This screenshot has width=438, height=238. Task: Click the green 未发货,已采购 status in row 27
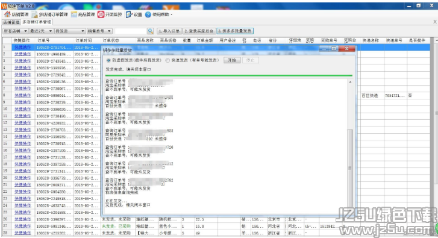pos(116,226)
